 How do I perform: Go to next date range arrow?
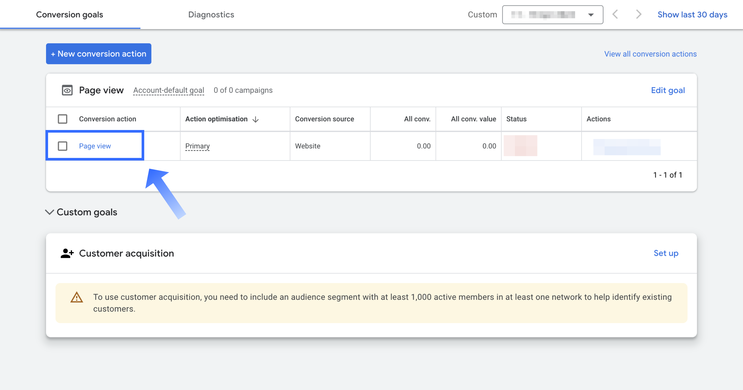(x=638, y=14)
